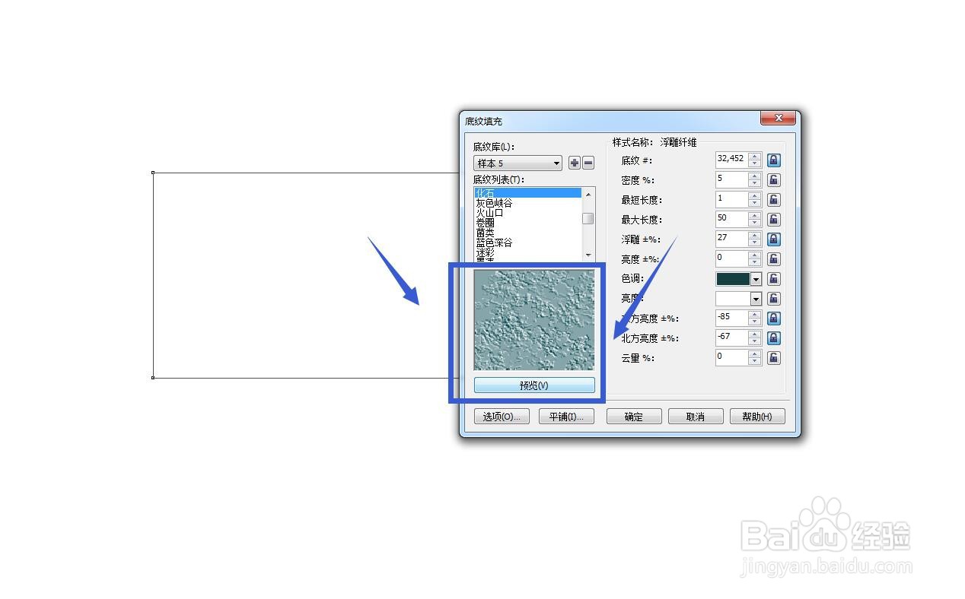Toggle the lock beside the -85 value
The height and width of the screenshot is (599, 965).
tap(773, 319)
